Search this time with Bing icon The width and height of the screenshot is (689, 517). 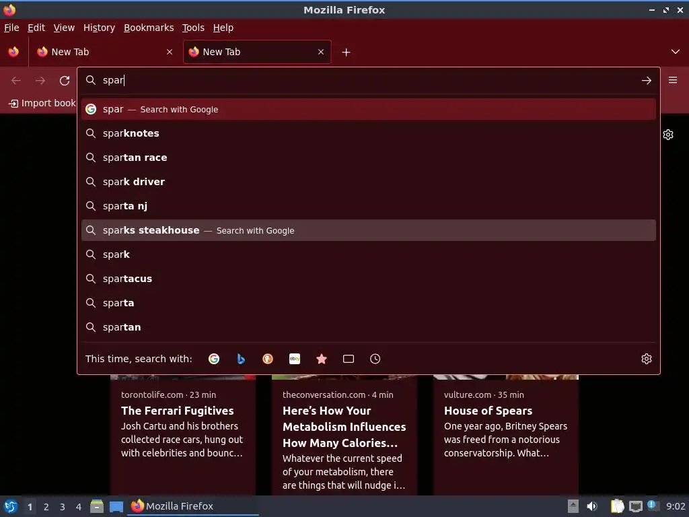(x=241, y=359)
